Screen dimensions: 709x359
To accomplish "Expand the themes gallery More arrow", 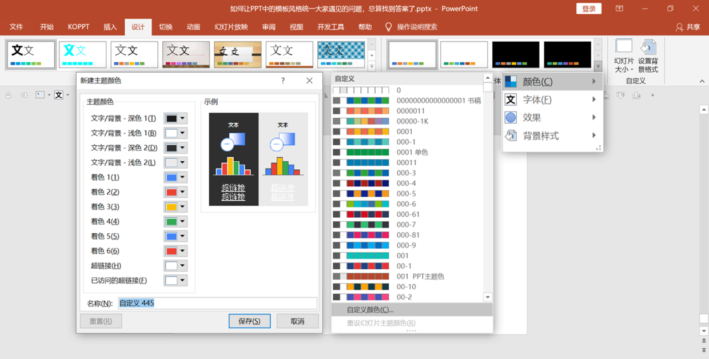I will tap(372, 66).
